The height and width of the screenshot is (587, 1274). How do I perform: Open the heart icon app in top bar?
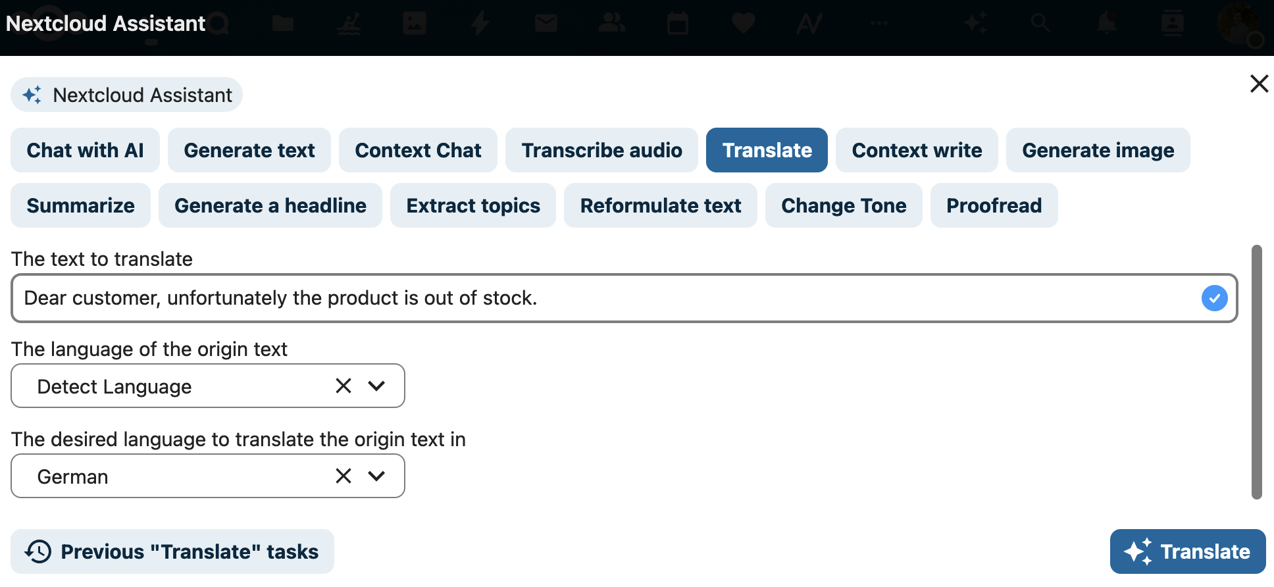point(744,24)
